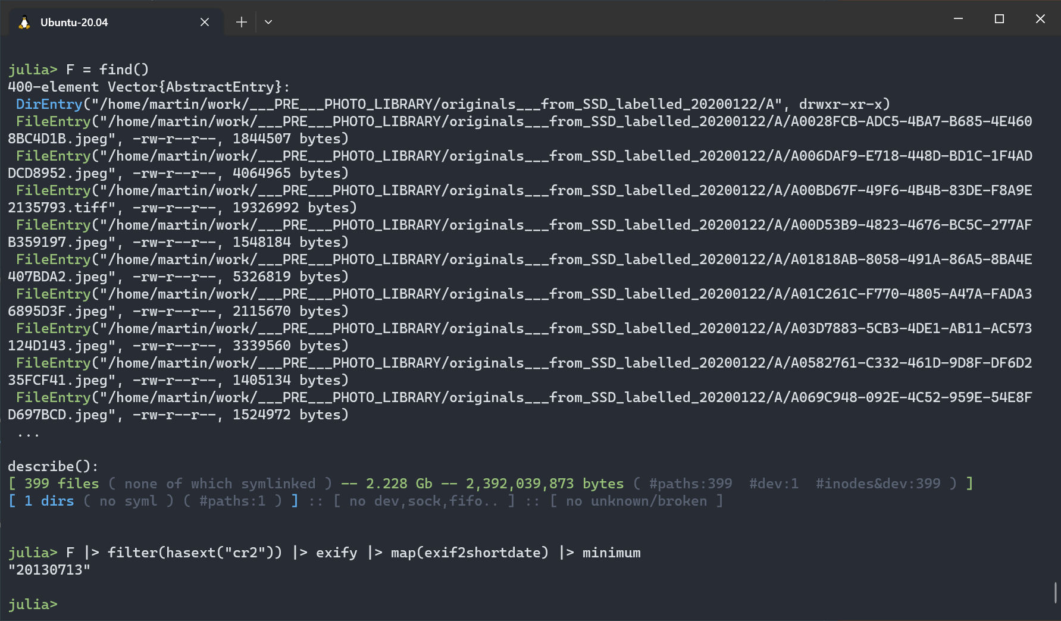Click the "2,392,039,873 bytes" total
Image resolution: width=1061 pixels, height=621 pixels.
point(544,484)
